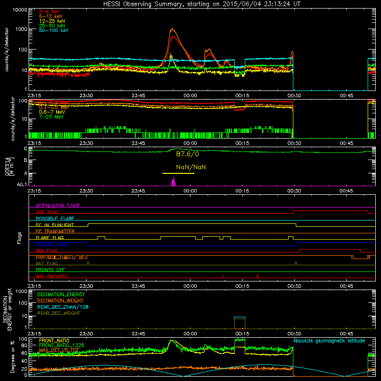Select the POSSIBLE_FLARE flag label
Screen dimensions: 381x381
coord(55,219)
